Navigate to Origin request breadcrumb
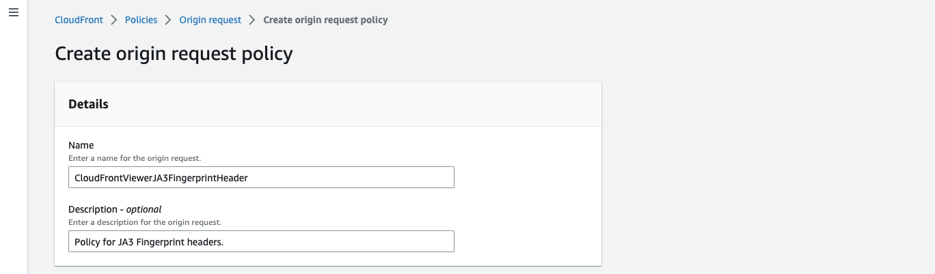Image resolution: width=935 pixels, height=274 pixels. click(210, 20)
